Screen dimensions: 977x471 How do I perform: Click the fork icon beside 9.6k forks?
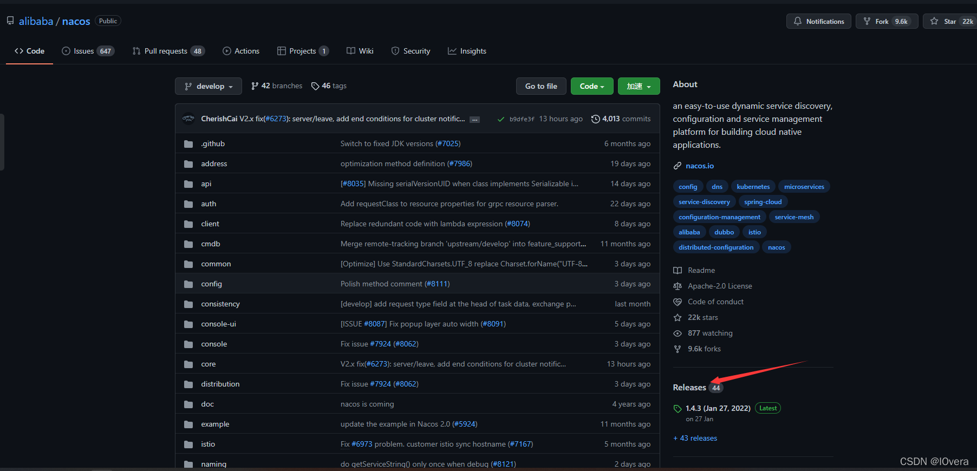pyautogui.click(x=678, y=349)
